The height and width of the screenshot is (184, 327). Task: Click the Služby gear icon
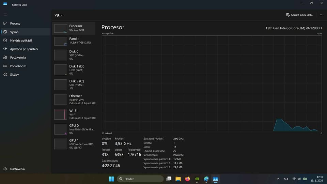[5, 75]
